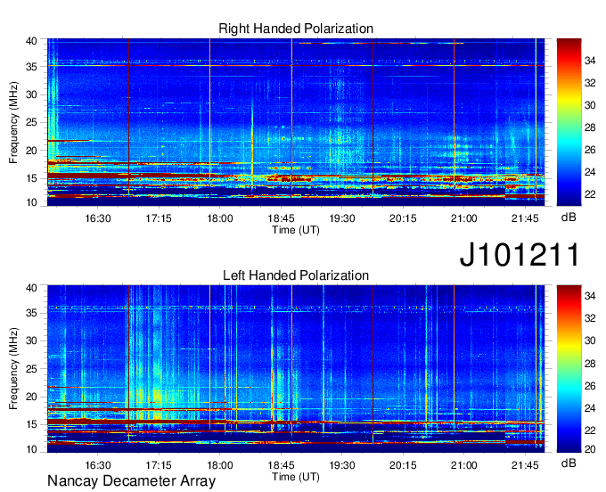
Task: Click the 18:00 time tick of Left Handed plot
Action: [220, 465]
